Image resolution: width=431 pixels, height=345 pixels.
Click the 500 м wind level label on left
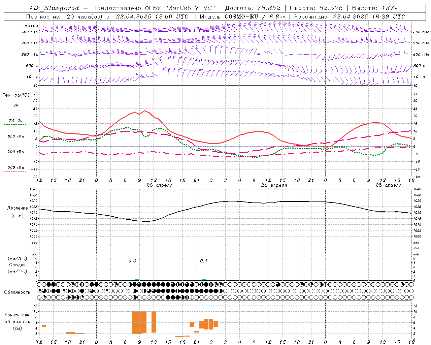coord(32,66)
